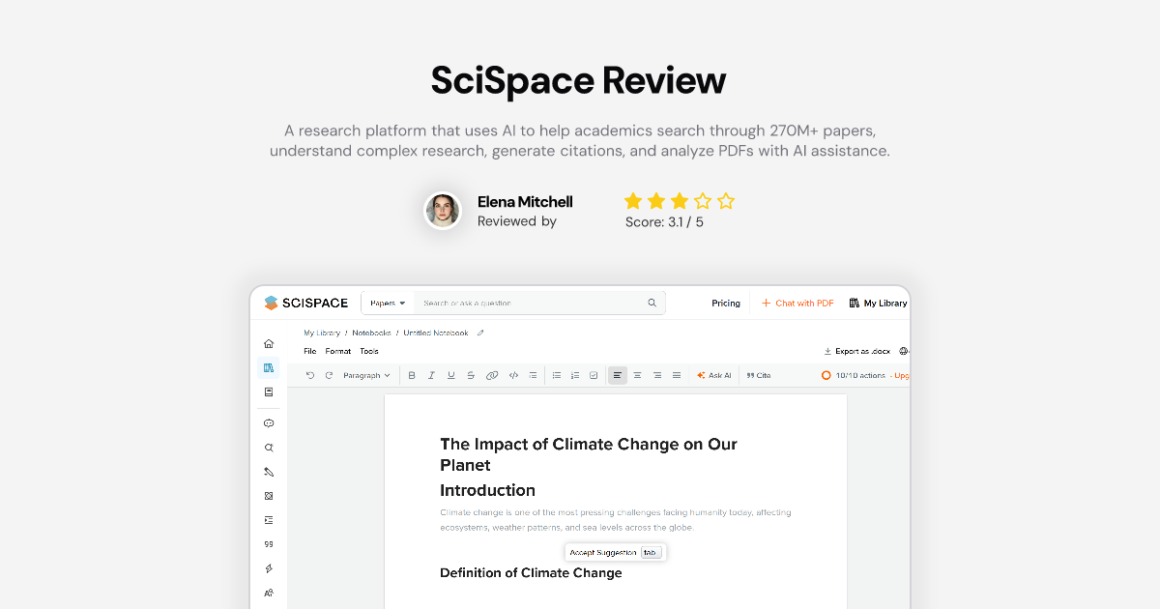
Task: Open the chat bubble icon in the sidebar
Action: click(x=269, y=423)
